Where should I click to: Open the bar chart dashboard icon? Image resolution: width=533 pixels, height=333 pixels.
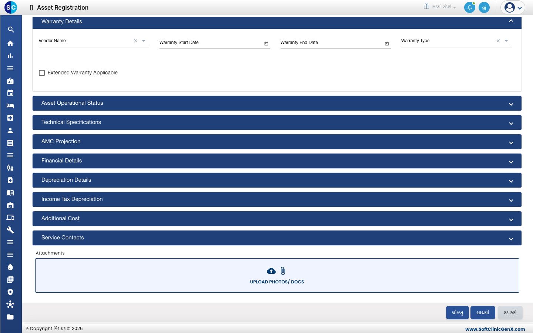[x=10, y=56]
